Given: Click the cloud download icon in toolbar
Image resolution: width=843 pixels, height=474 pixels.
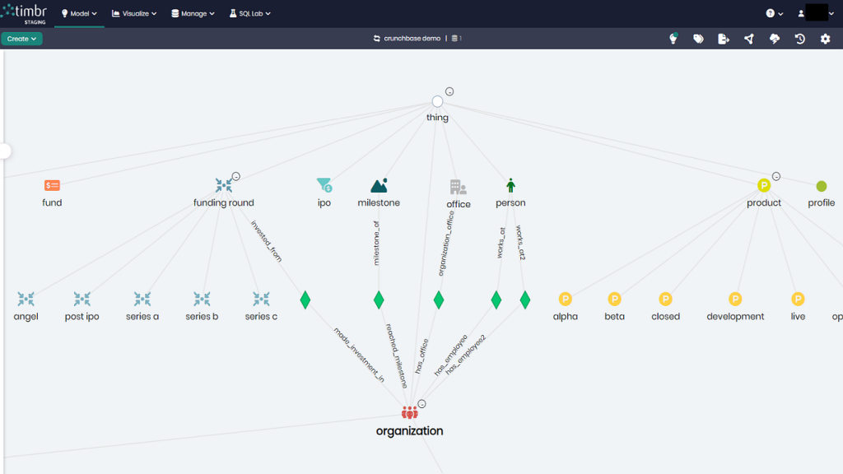Looking at the screenshot, I should pos(775,39).
